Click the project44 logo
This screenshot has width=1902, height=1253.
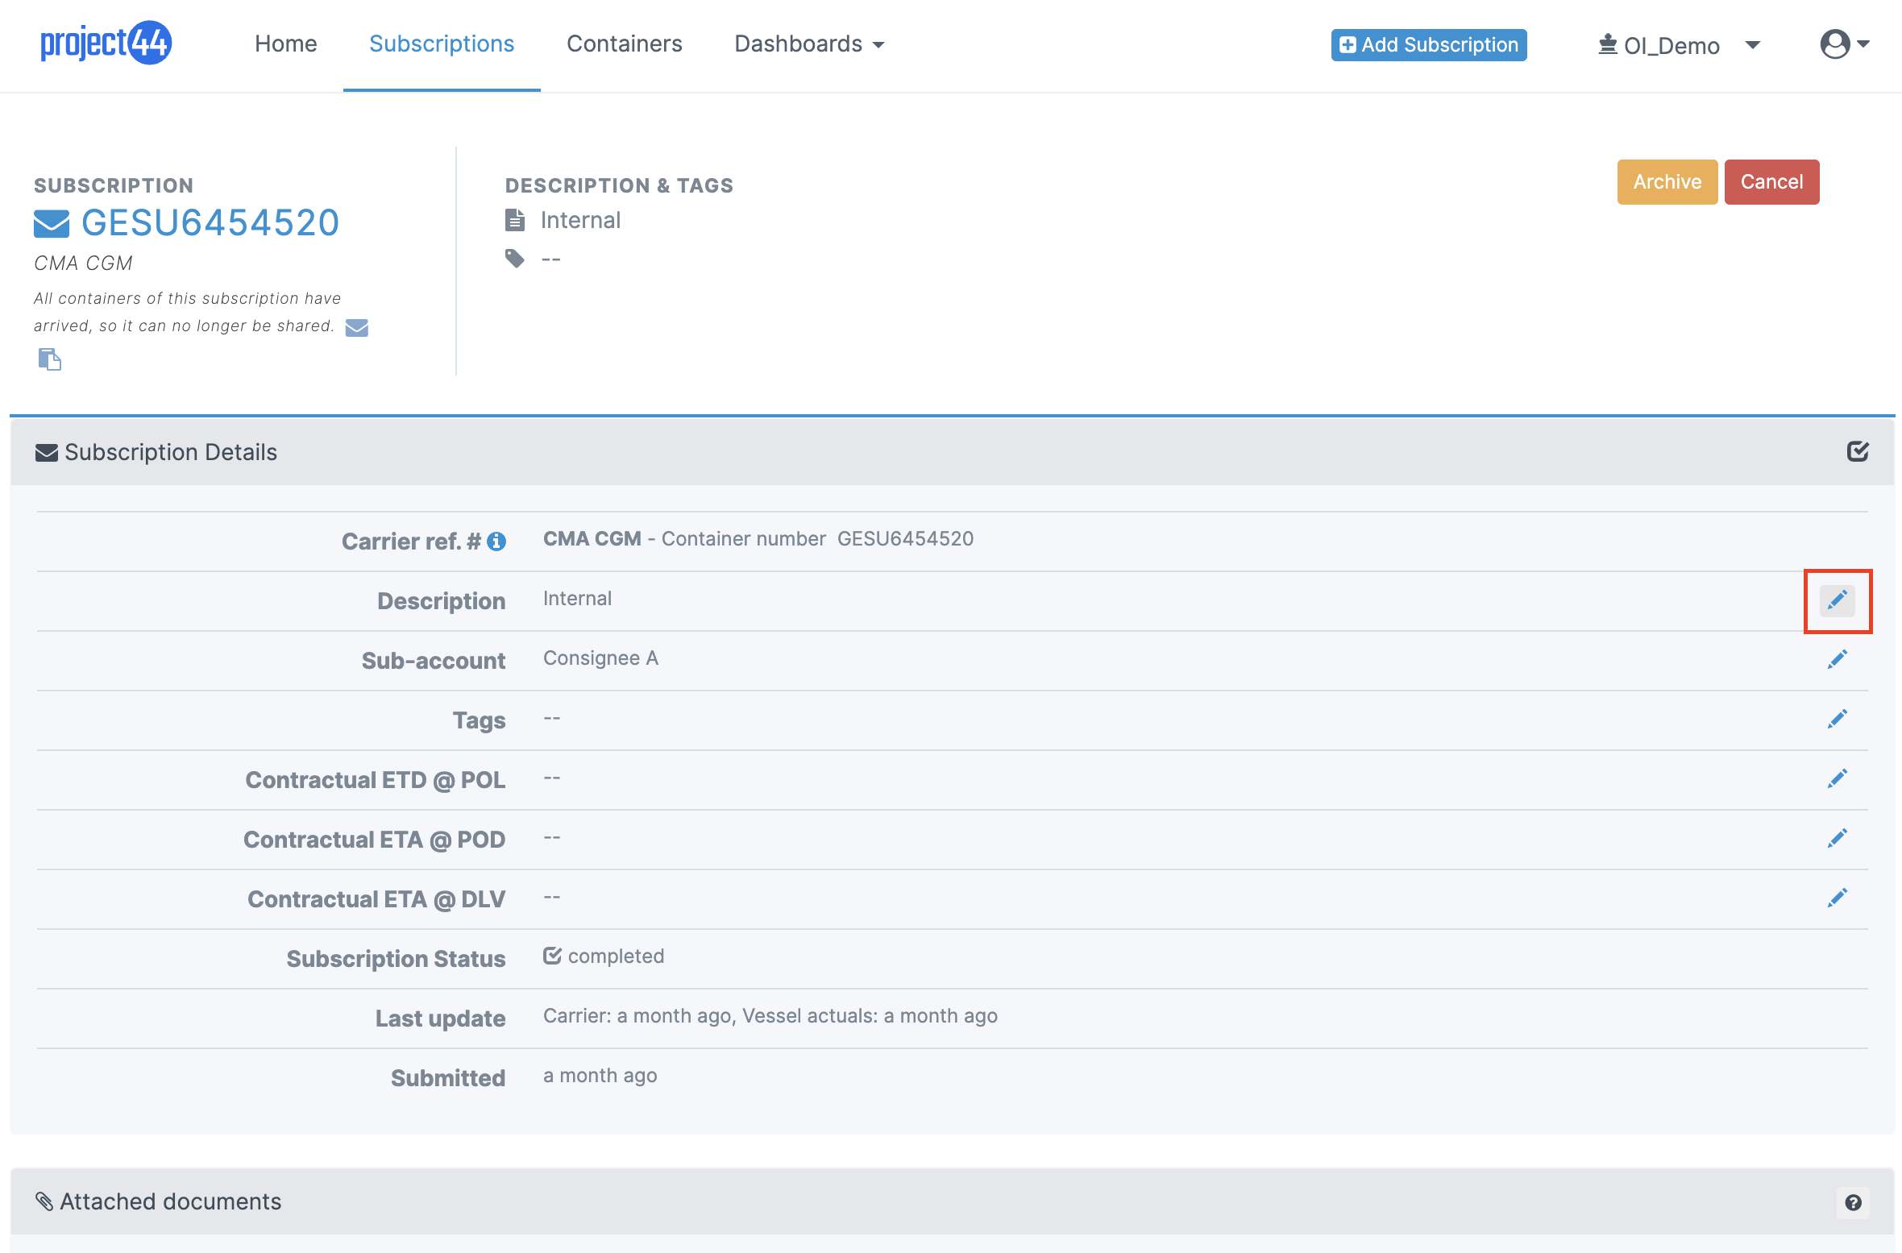pyautogui.click(x=106, y=43)
